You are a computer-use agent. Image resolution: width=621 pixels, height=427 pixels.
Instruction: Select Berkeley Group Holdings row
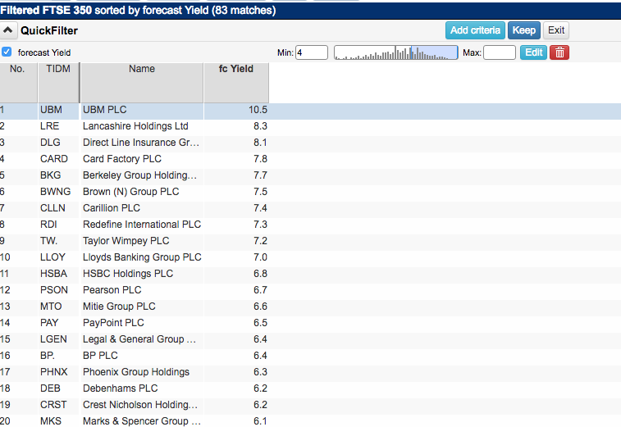[310, 175]
